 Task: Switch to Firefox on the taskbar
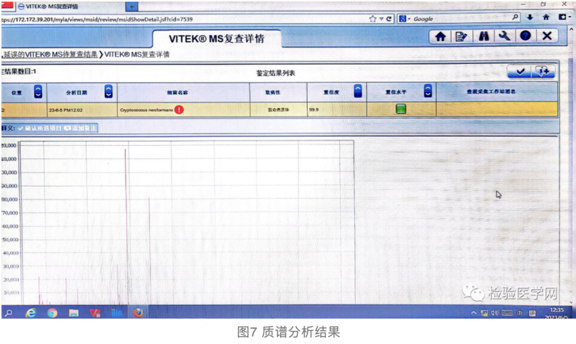point(138,312)
